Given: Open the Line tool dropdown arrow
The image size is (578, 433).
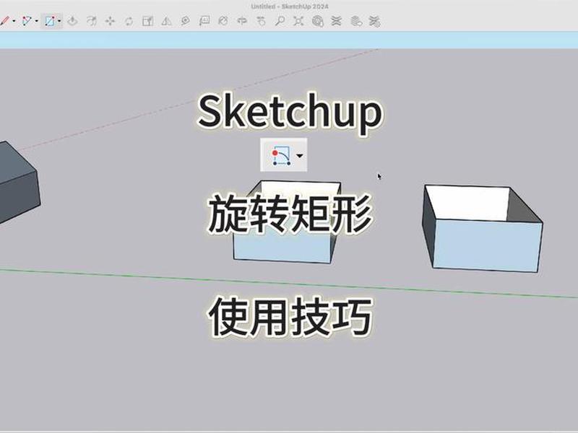Looking at the screenshot, I should click(x=14, y=21).
